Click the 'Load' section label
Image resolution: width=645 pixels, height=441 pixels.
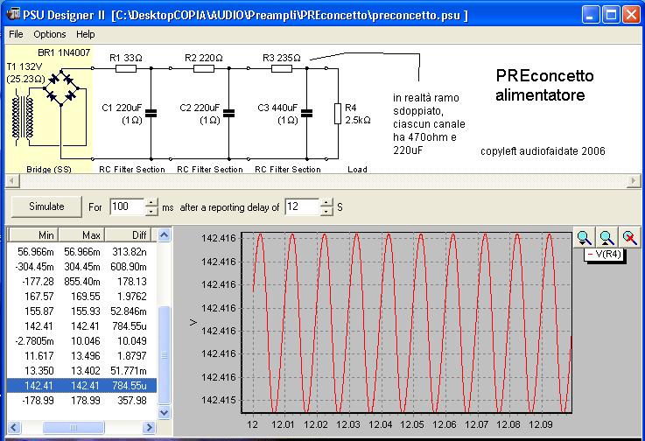coord(357,169)
